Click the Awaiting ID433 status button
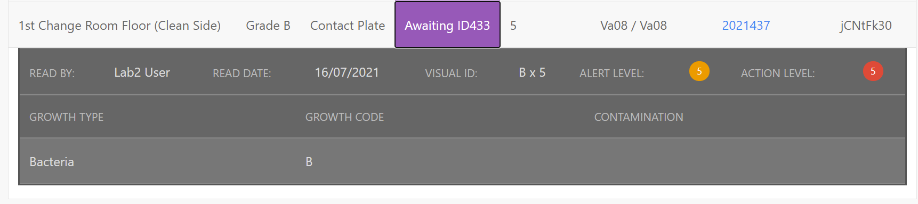This screenshot has height=204, width=918. (x=447, y=25)
